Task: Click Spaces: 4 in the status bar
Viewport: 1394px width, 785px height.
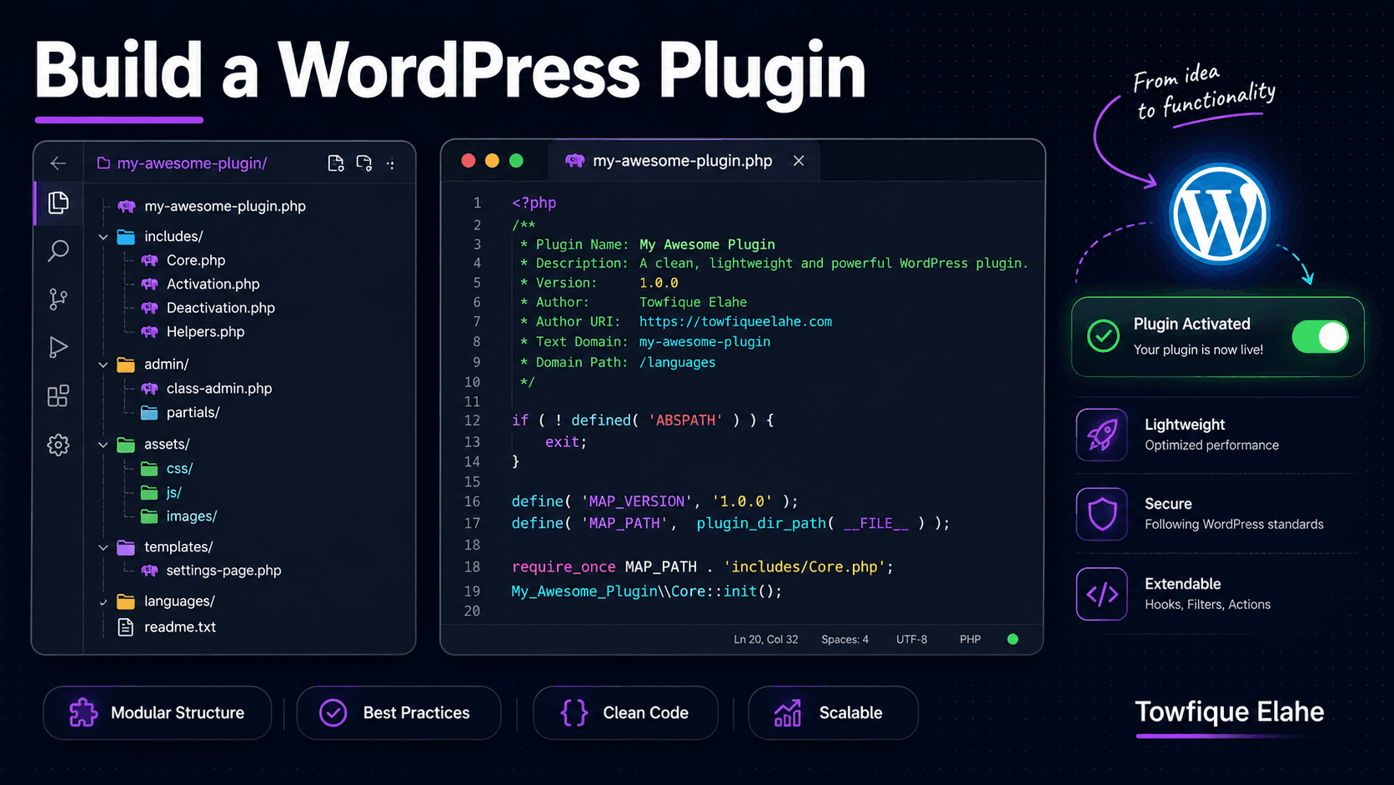Action: coord(845,639)
